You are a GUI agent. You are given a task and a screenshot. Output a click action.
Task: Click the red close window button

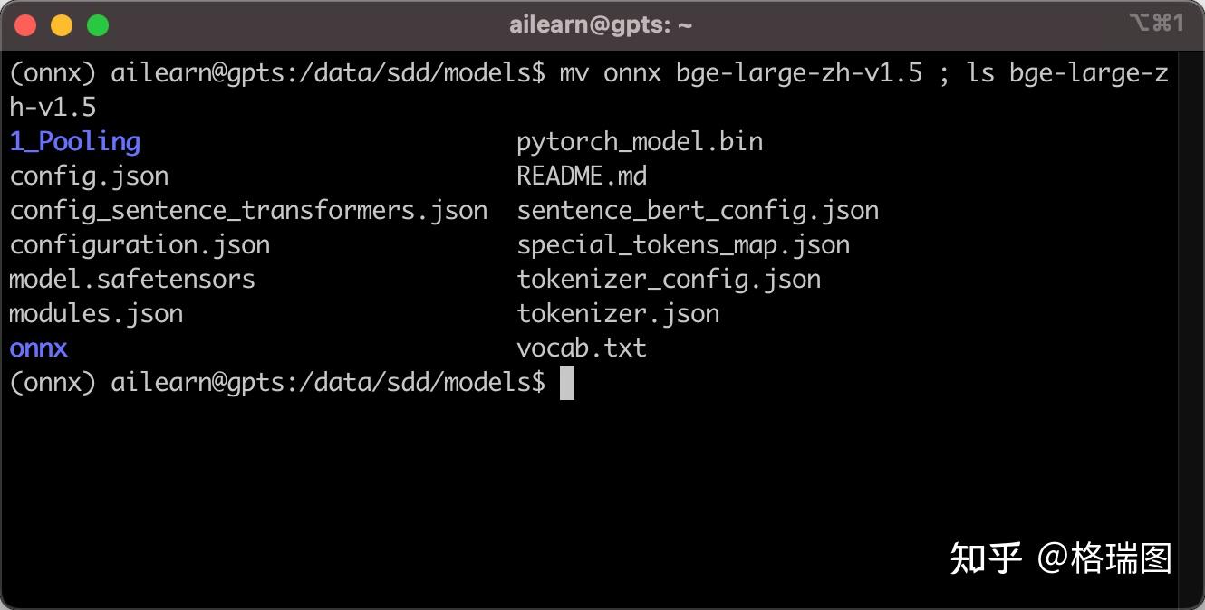[x=25, y=25]
